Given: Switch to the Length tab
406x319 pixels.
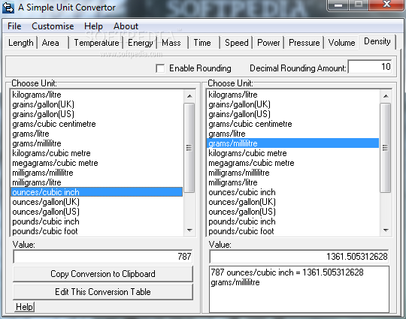Looking at the screenshot, I should point(21,43).
